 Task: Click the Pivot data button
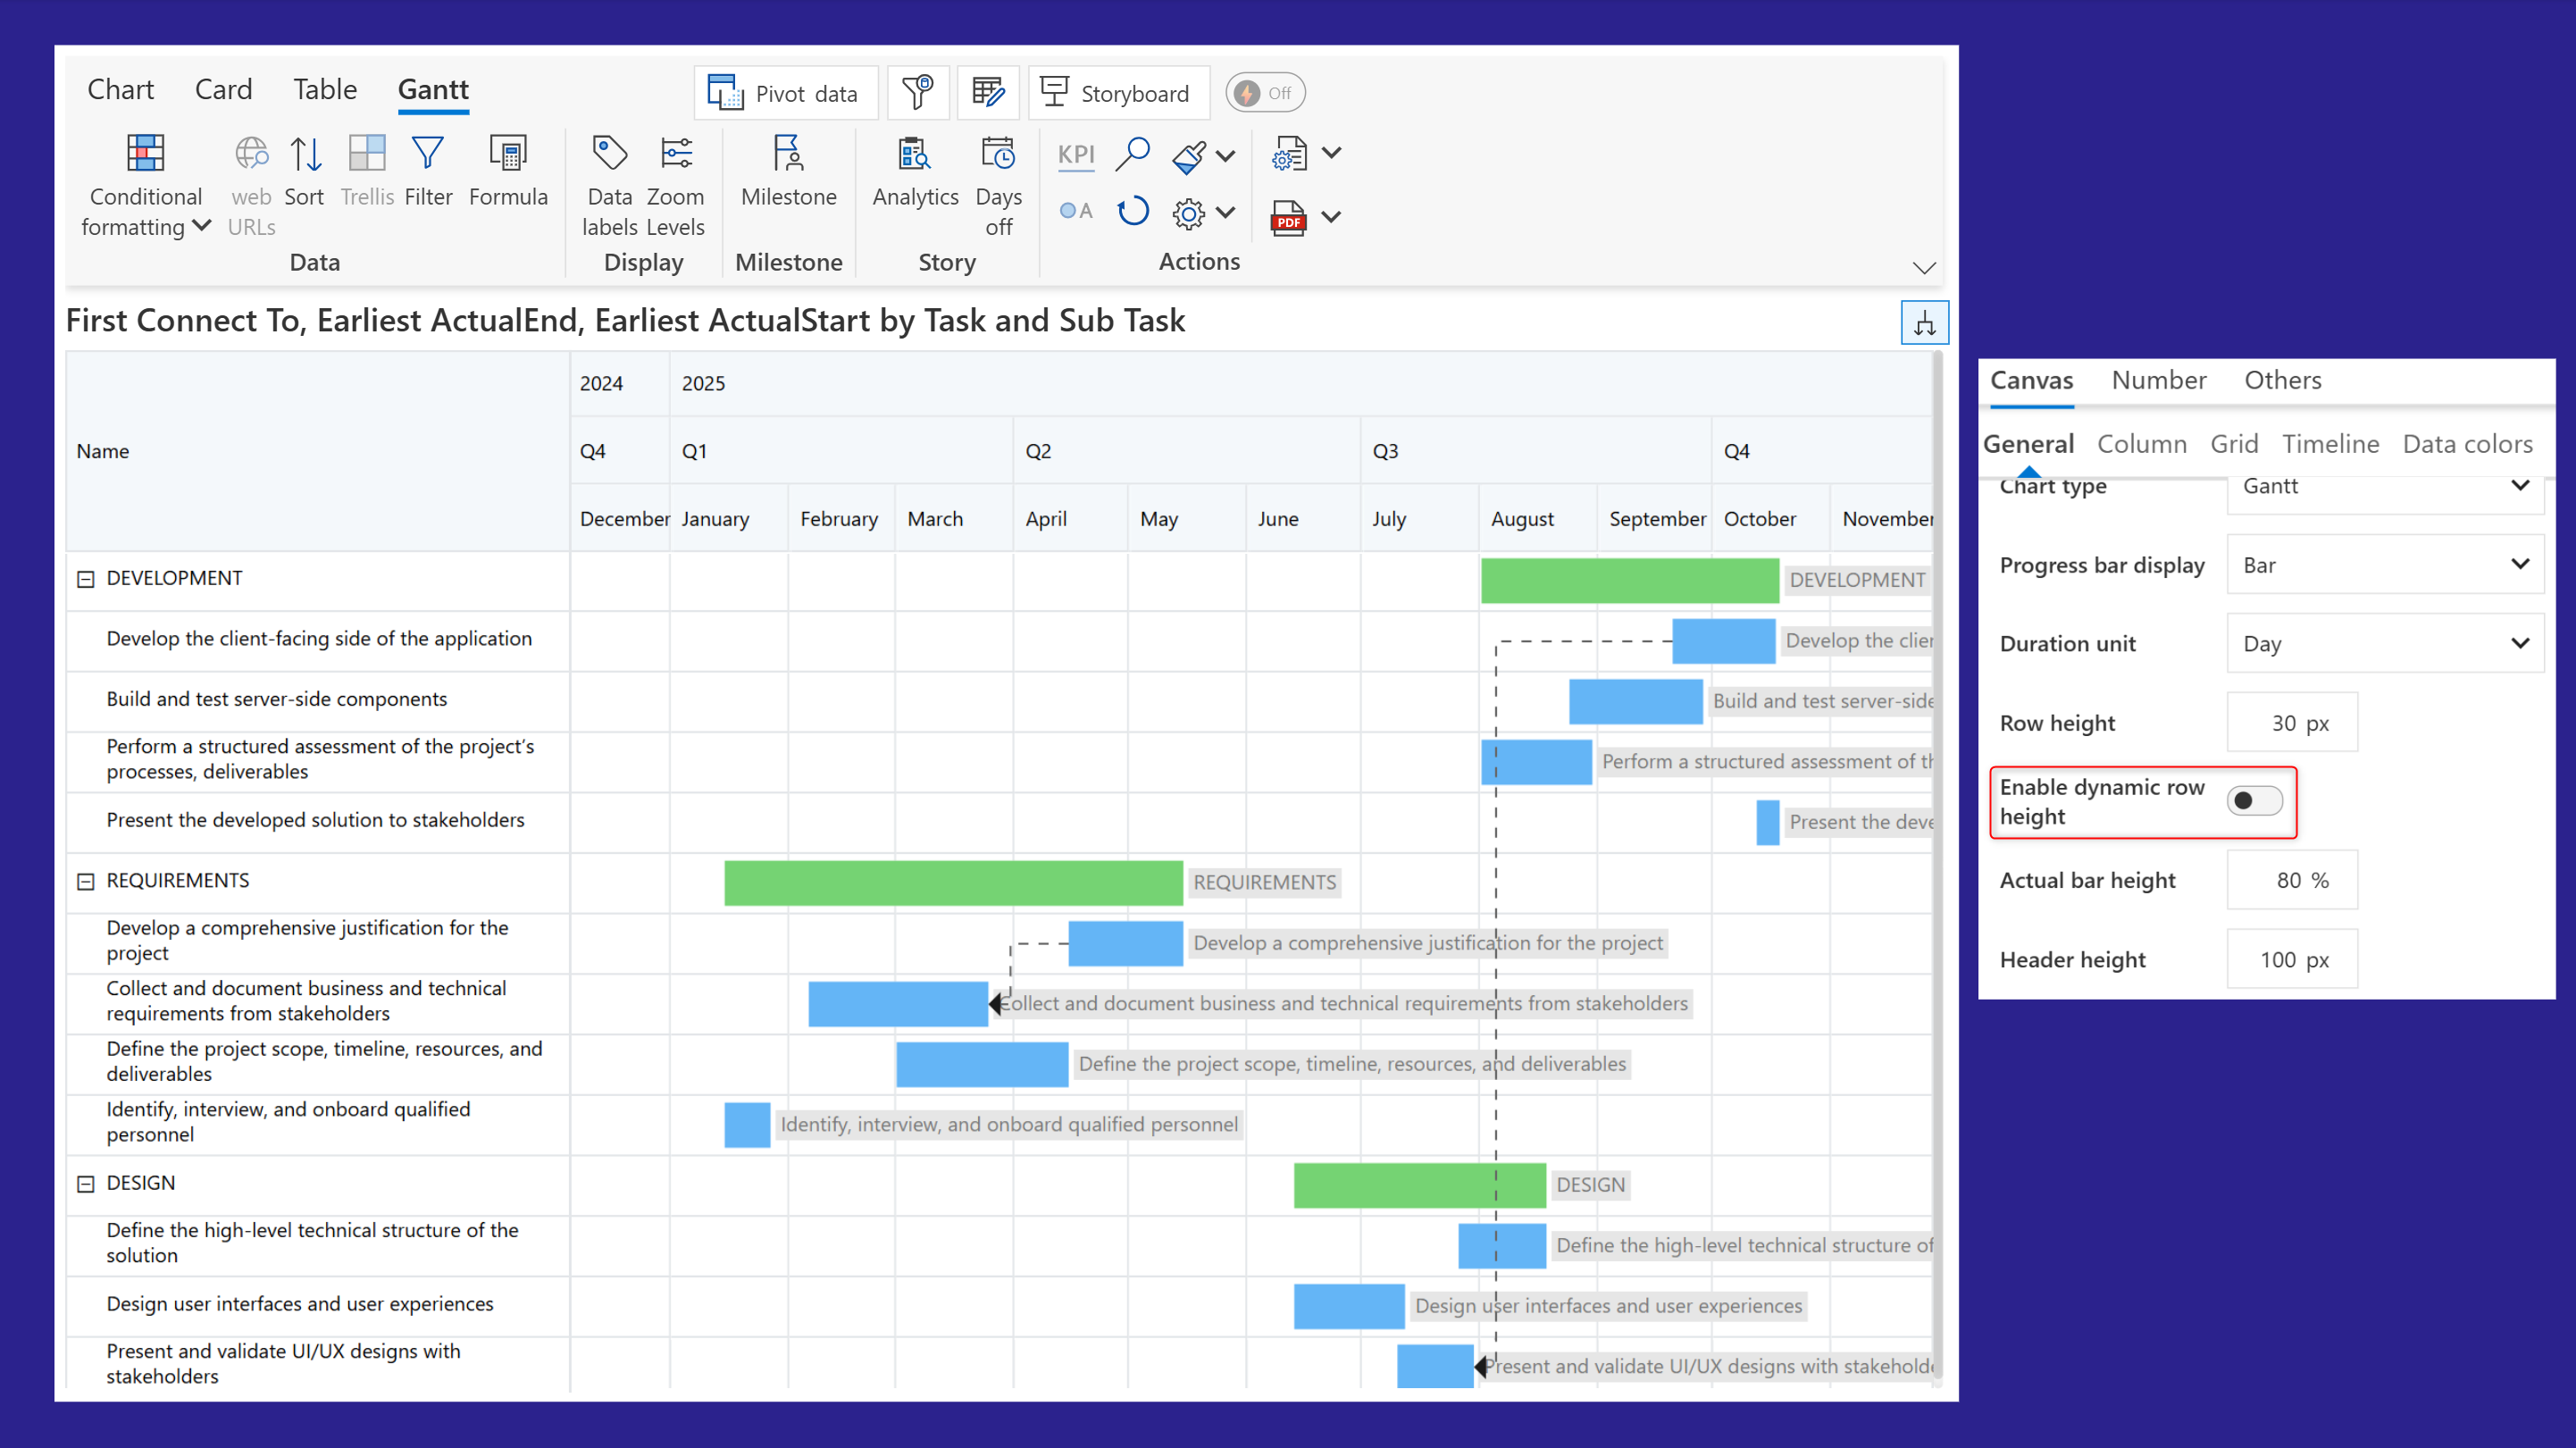point(785,93)
